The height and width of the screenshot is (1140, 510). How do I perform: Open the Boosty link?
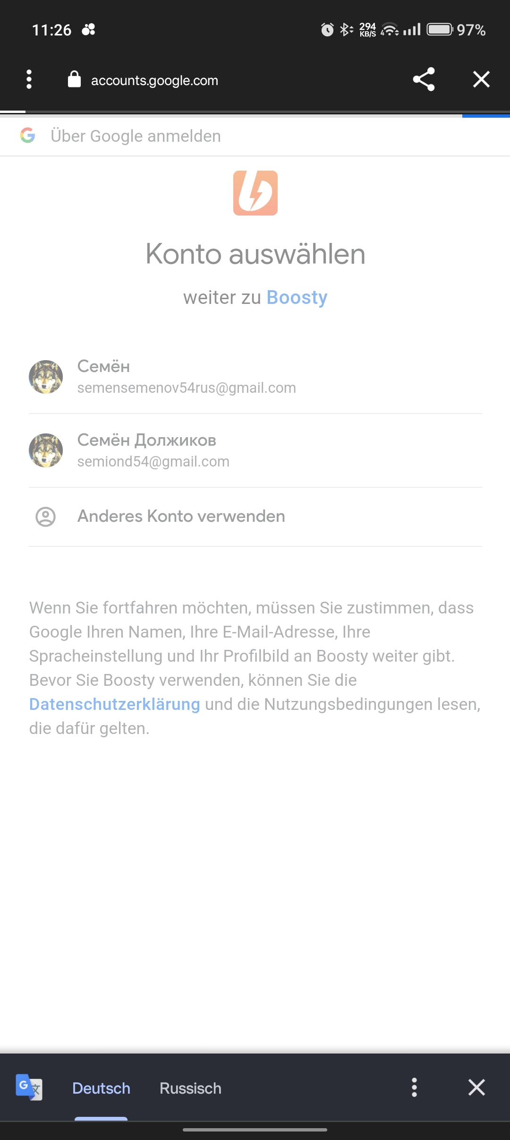(297, 298)
